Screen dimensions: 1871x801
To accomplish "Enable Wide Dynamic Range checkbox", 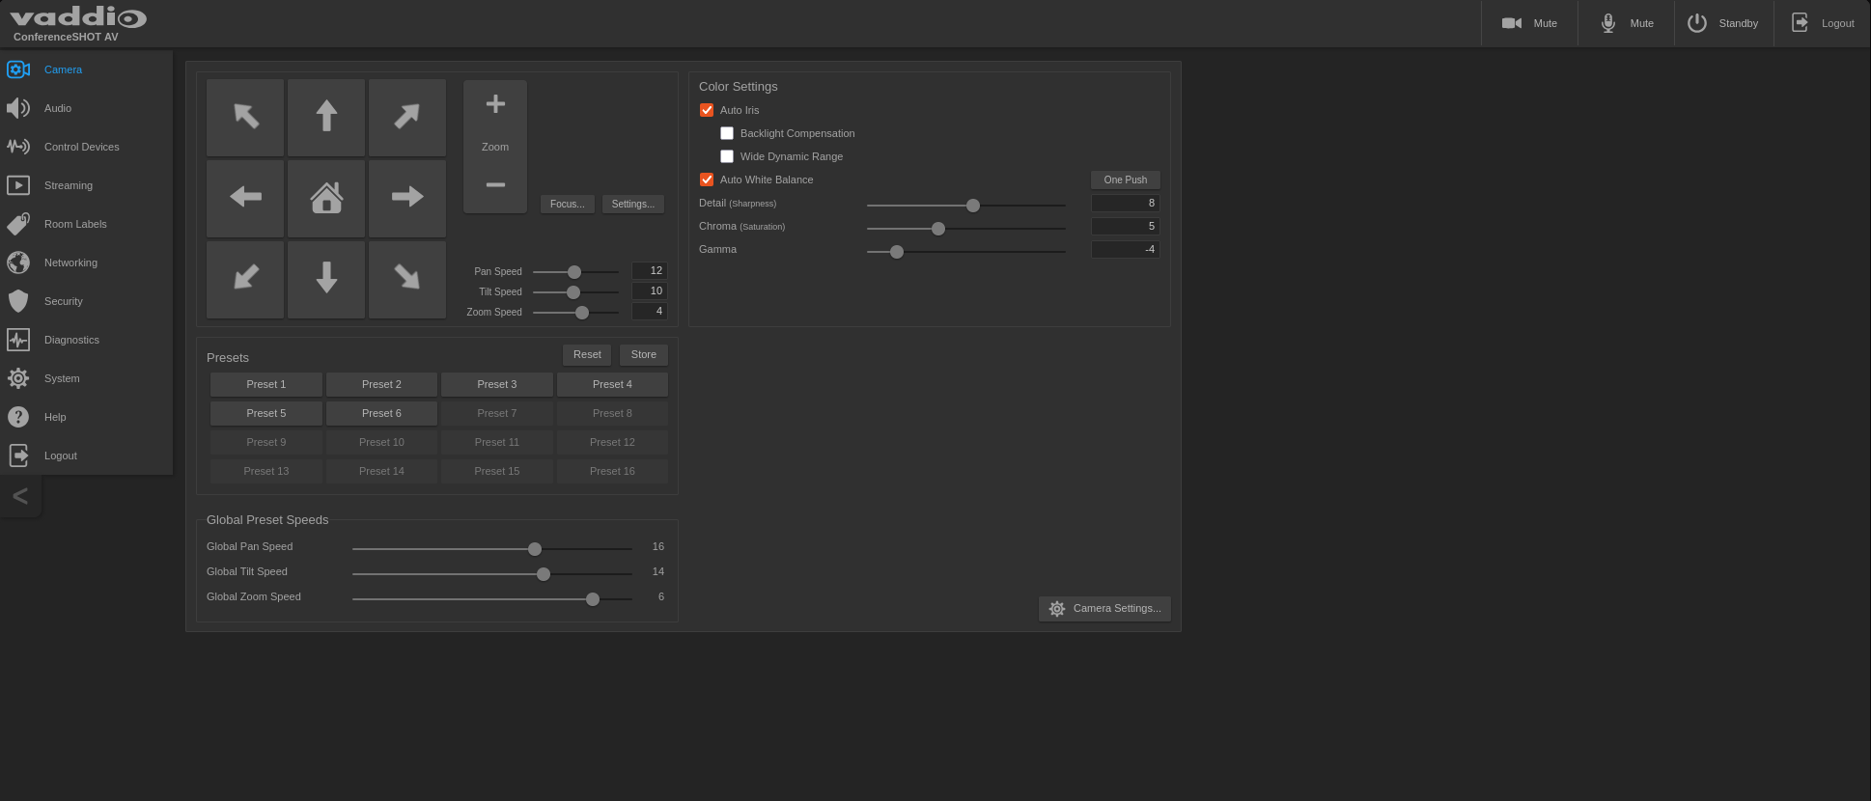I will coord(727,156).
